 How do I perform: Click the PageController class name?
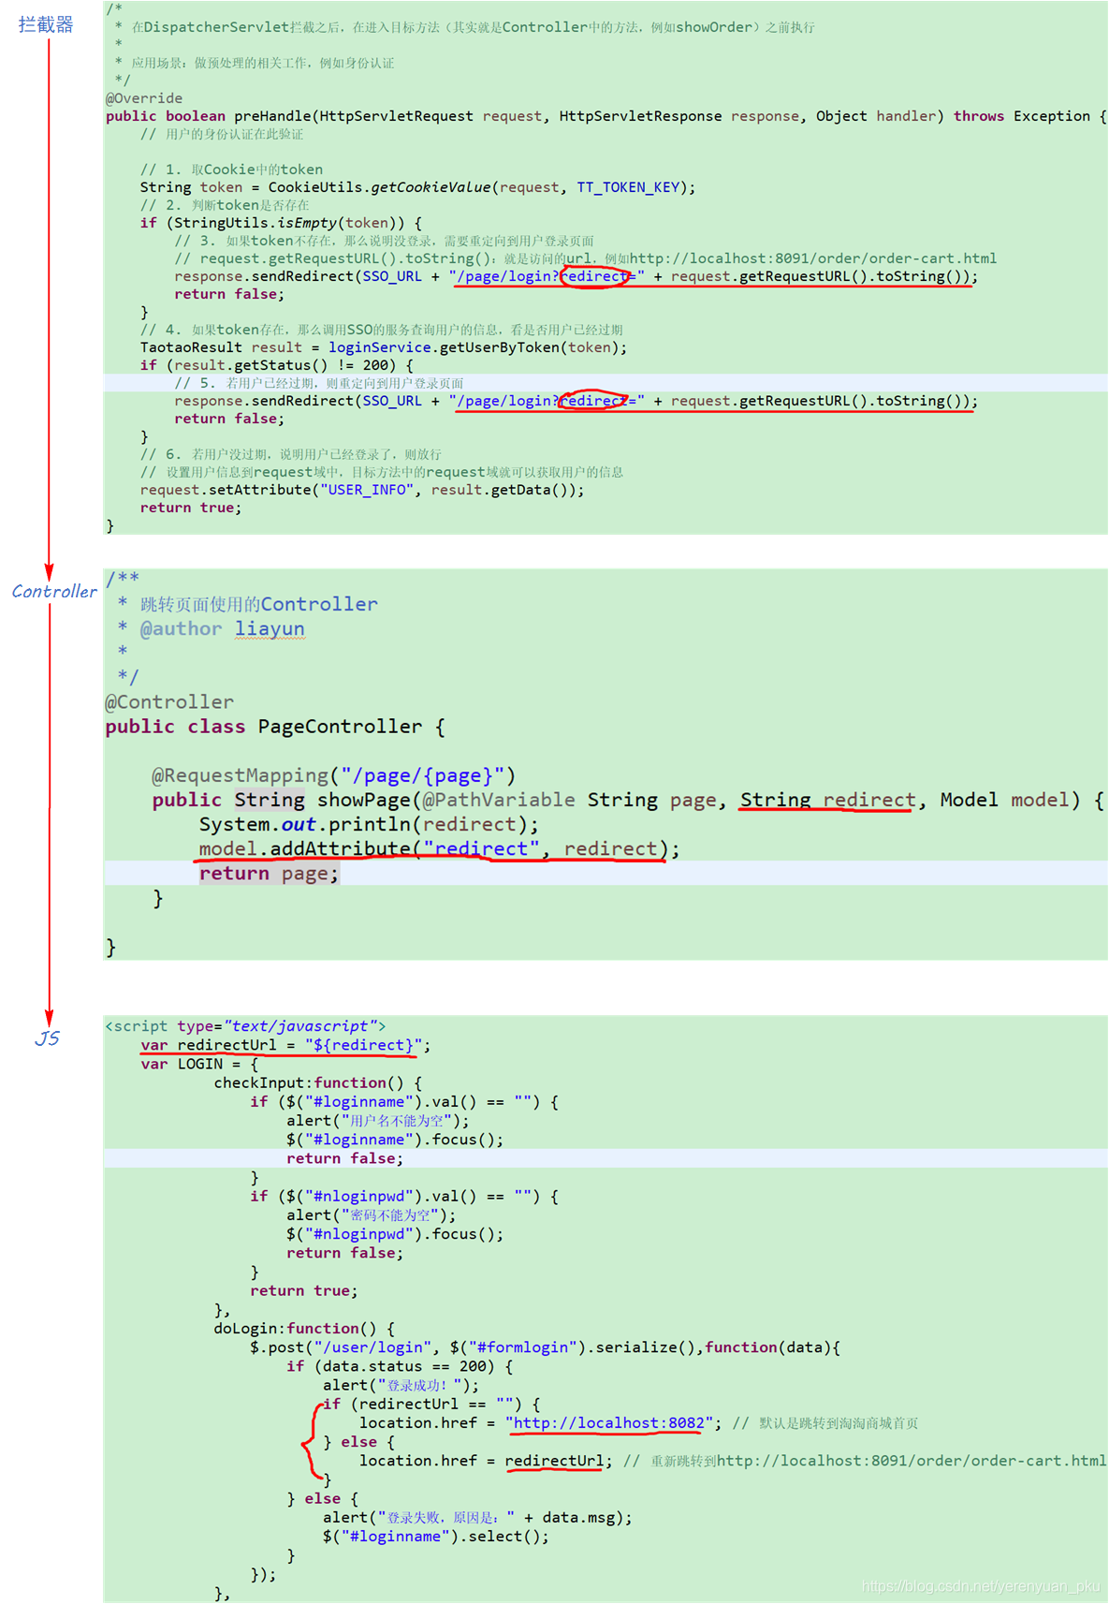click(340, 727)
